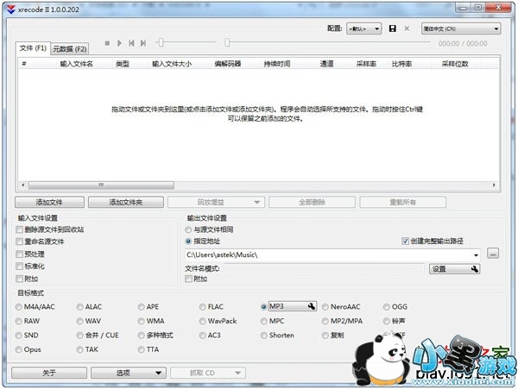Open the 配置 profile dropdown
The image size is (518, 389).
(363, 28)
